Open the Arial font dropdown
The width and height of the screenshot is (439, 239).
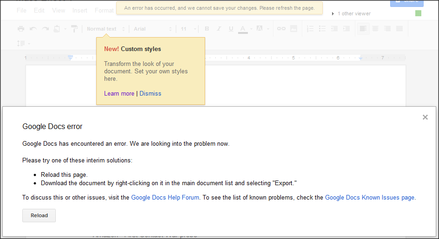coord(153,29)
